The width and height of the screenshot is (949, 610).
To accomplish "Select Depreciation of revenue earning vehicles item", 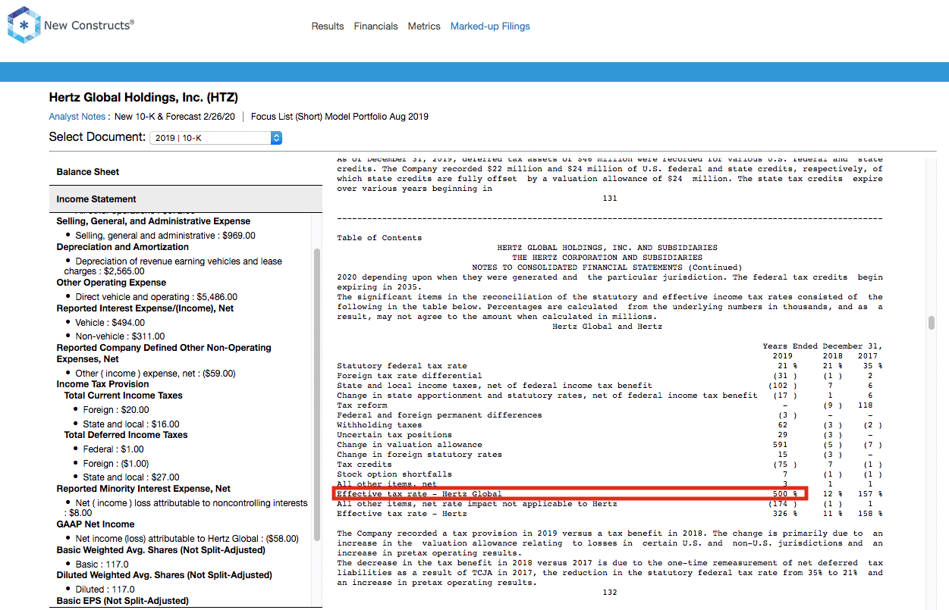I will [x=173, y=266].
